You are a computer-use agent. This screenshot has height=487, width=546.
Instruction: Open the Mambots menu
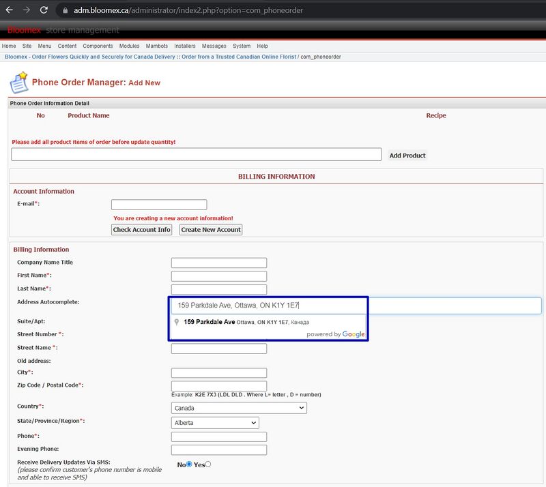[x=157, y=46]
